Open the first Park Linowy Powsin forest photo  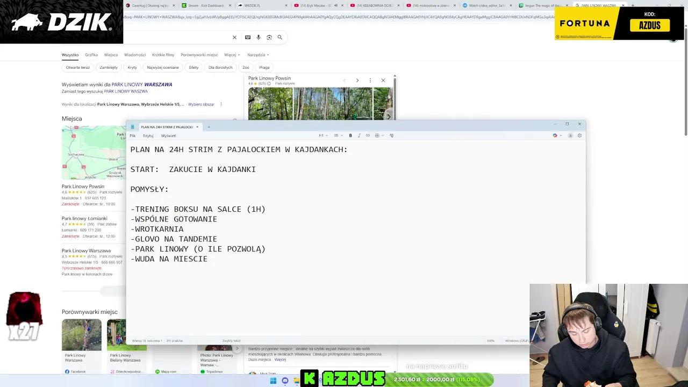[270, 103]
